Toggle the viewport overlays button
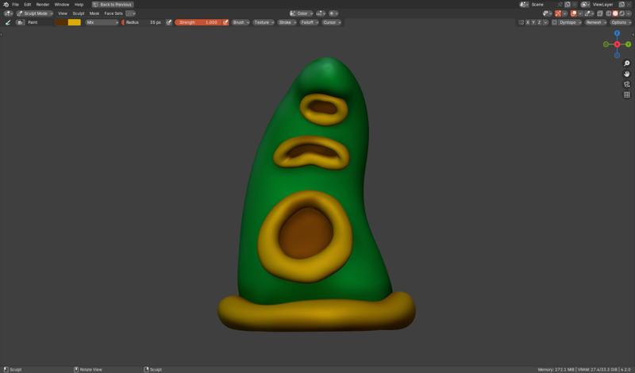 573,13
